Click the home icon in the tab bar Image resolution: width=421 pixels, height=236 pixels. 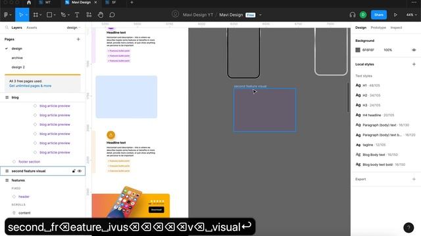[29, 3]
